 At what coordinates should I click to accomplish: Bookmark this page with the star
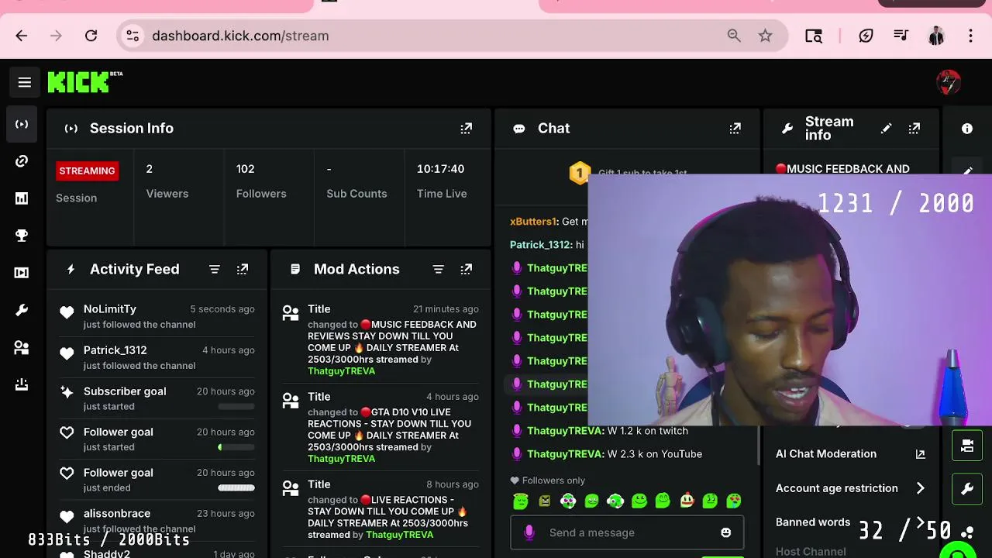click(766, 36)
